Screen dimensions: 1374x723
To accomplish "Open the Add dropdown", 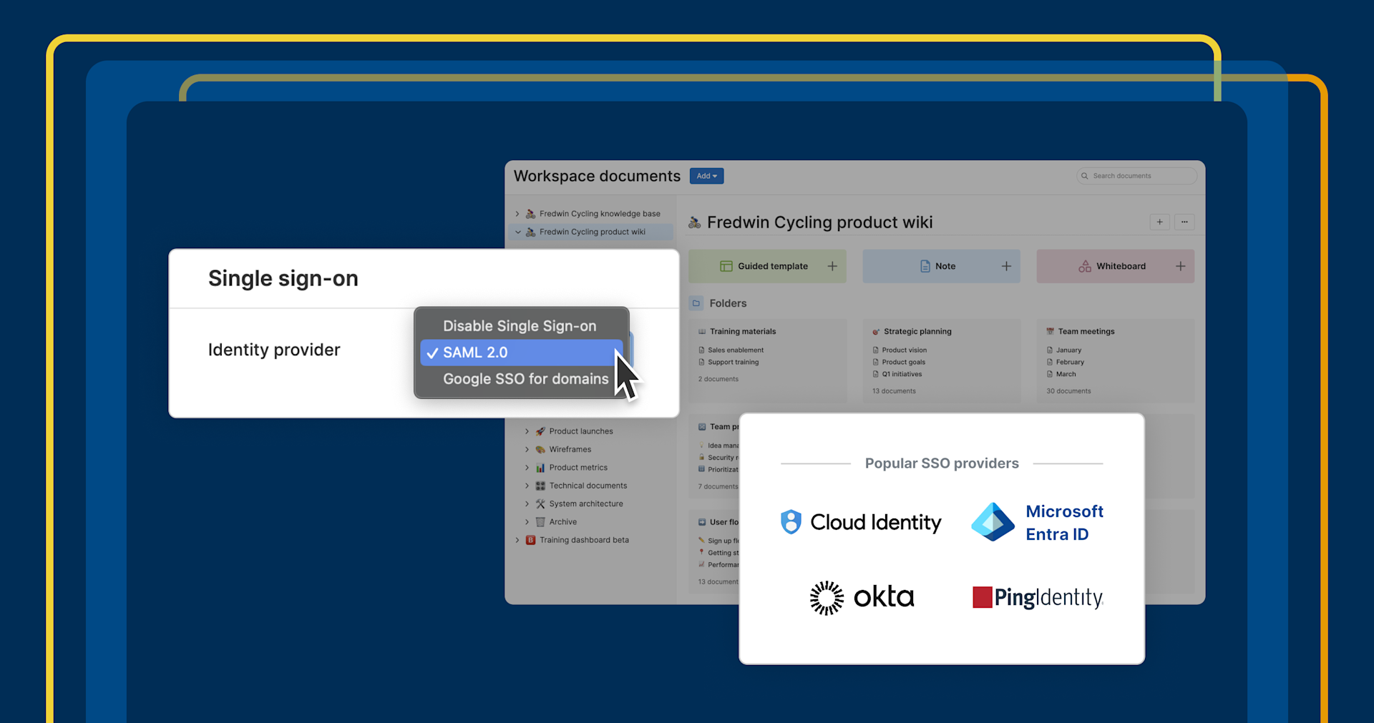I will (706, 175).
